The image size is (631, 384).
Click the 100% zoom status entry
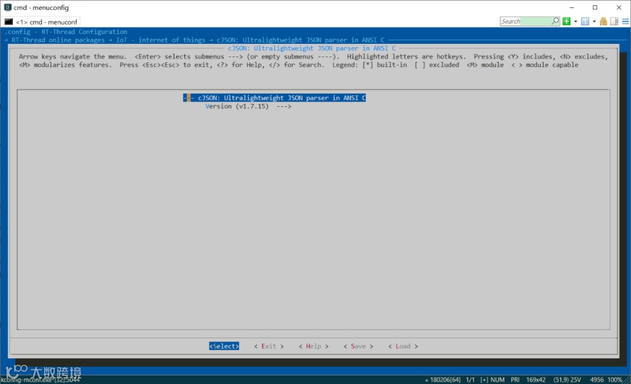pos(615,379)
